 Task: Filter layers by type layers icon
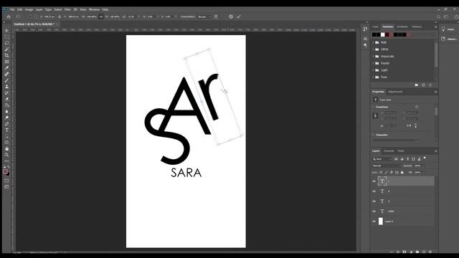[x=407, y=159]
